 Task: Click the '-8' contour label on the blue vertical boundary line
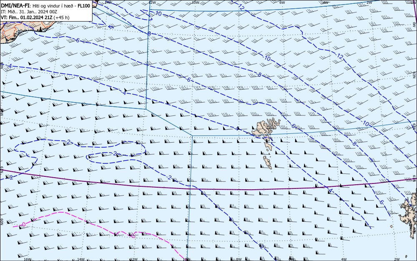(149, 34)
